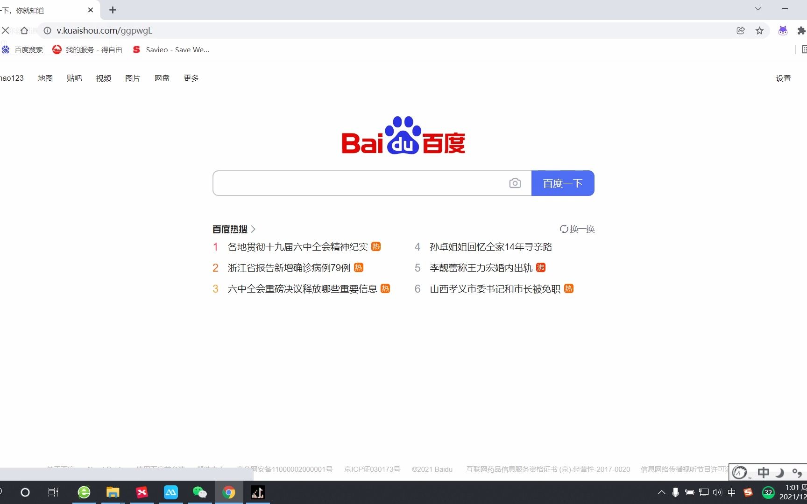Refresh hot searches with 换一换
The image size is (807, 504).
point(577,229)
